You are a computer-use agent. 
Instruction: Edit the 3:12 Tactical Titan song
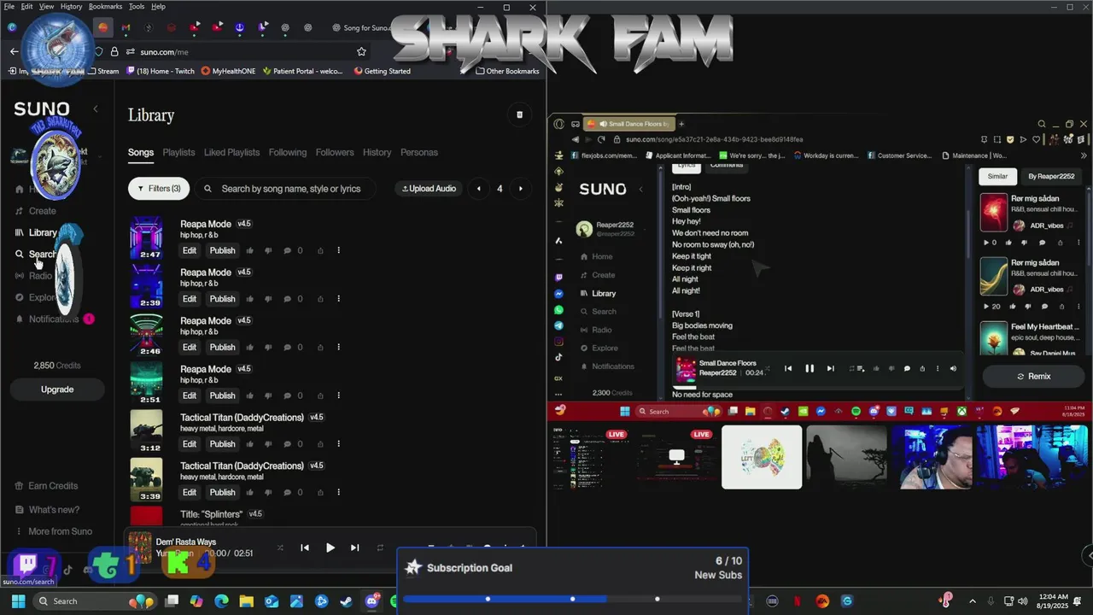[190, 444]
